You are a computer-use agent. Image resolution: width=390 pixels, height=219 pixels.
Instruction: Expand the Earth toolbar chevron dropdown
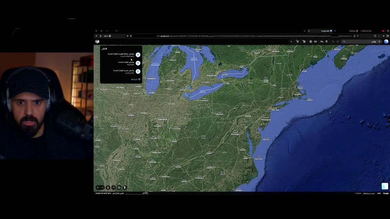pyautogui.click(x=291, y=42)
